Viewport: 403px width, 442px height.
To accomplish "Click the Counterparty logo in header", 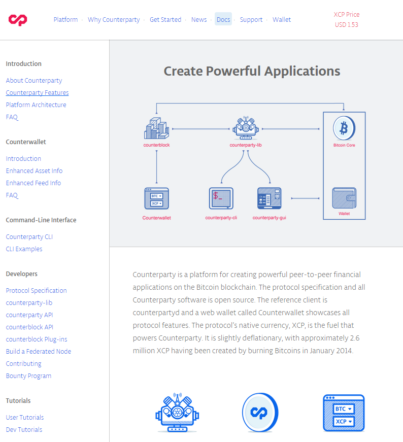I will [x=18, y=20].
